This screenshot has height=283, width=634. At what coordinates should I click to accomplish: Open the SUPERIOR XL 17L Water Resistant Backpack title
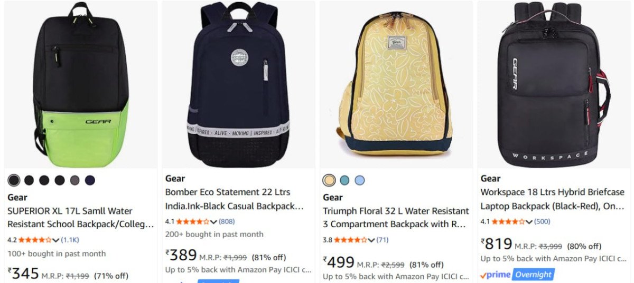[x=81, y=218]
